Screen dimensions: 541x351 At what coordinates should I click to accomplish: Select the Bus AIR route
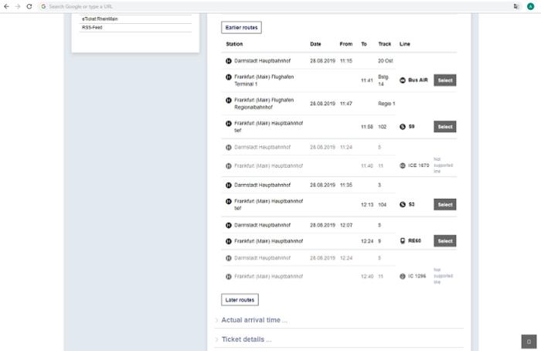[x=444, y=80]
